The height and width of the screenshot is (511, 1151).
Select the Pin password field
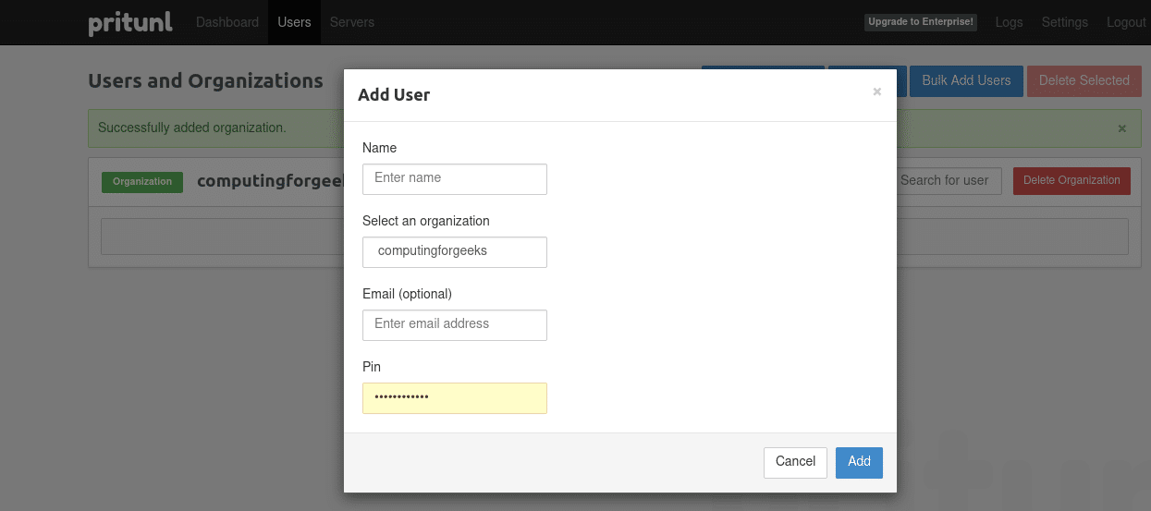point(454,397)
